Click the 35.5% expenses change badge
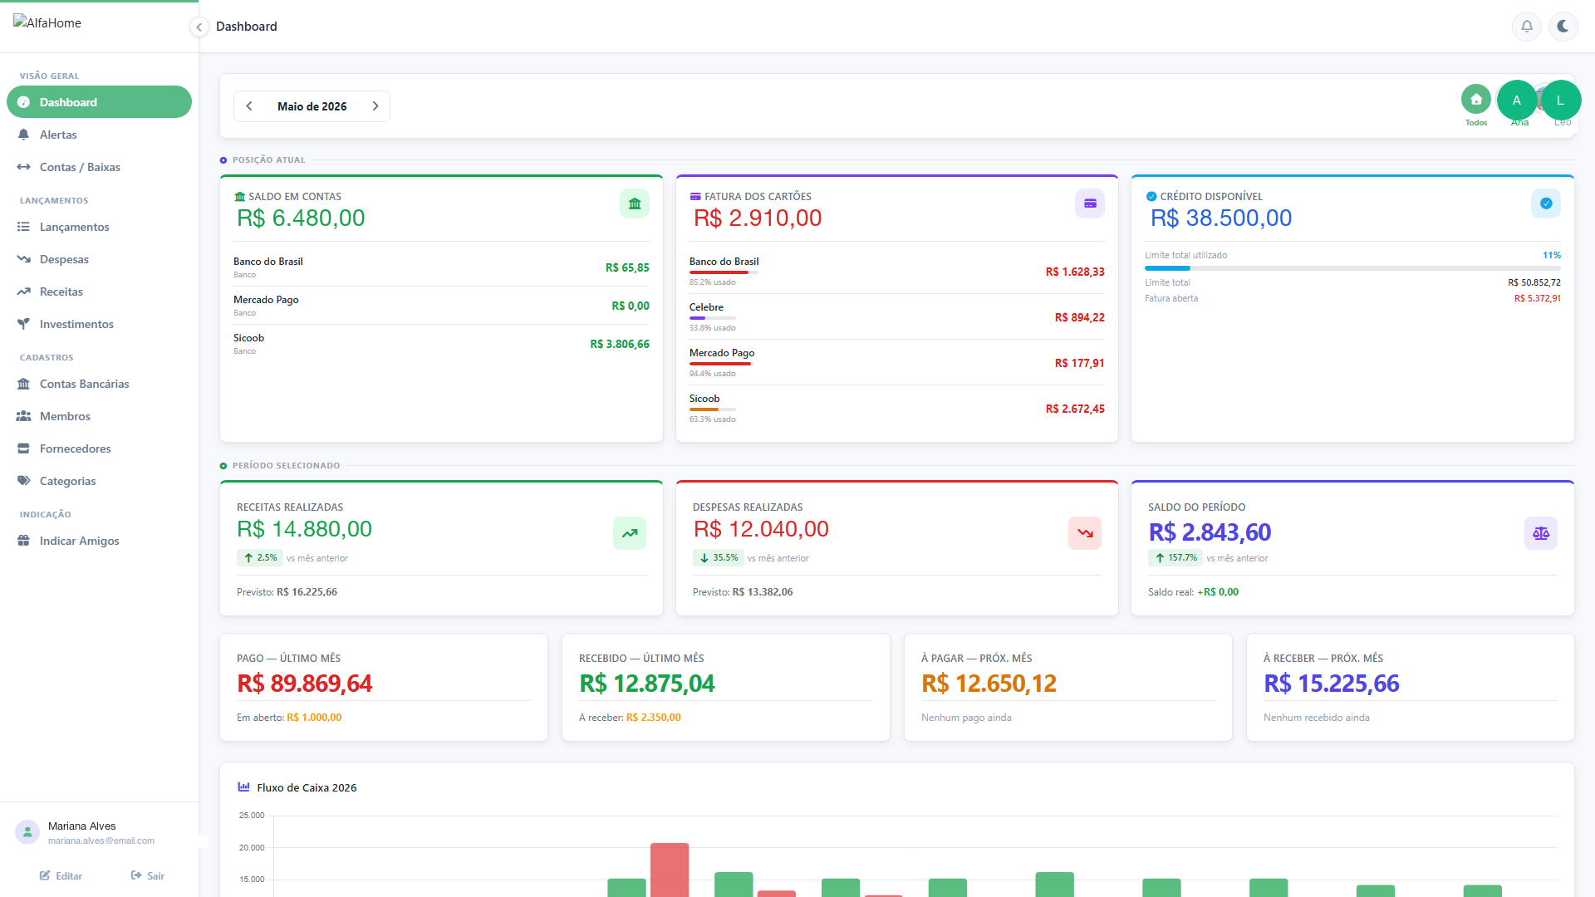This screenshot has height=897, width=1595. coord(719,558)
